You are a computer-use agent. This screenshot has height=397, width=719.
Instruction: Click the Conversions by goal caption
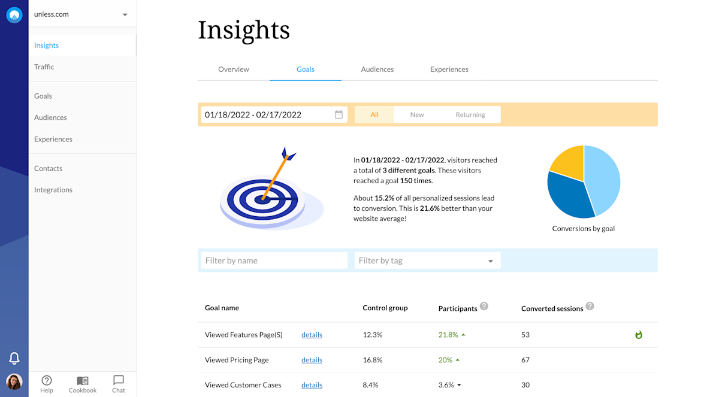tap(584, 228)
